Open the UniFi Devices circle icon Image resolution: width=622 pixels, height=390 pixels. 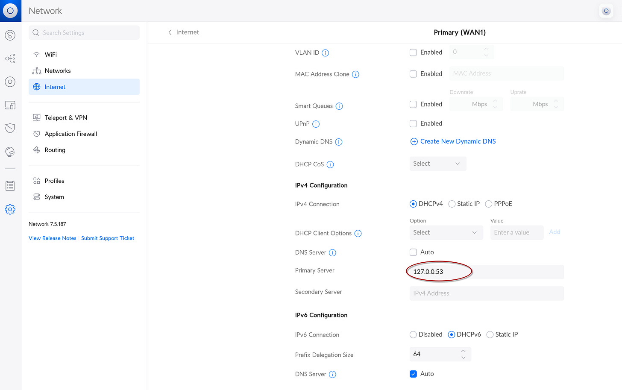(10, 82)
